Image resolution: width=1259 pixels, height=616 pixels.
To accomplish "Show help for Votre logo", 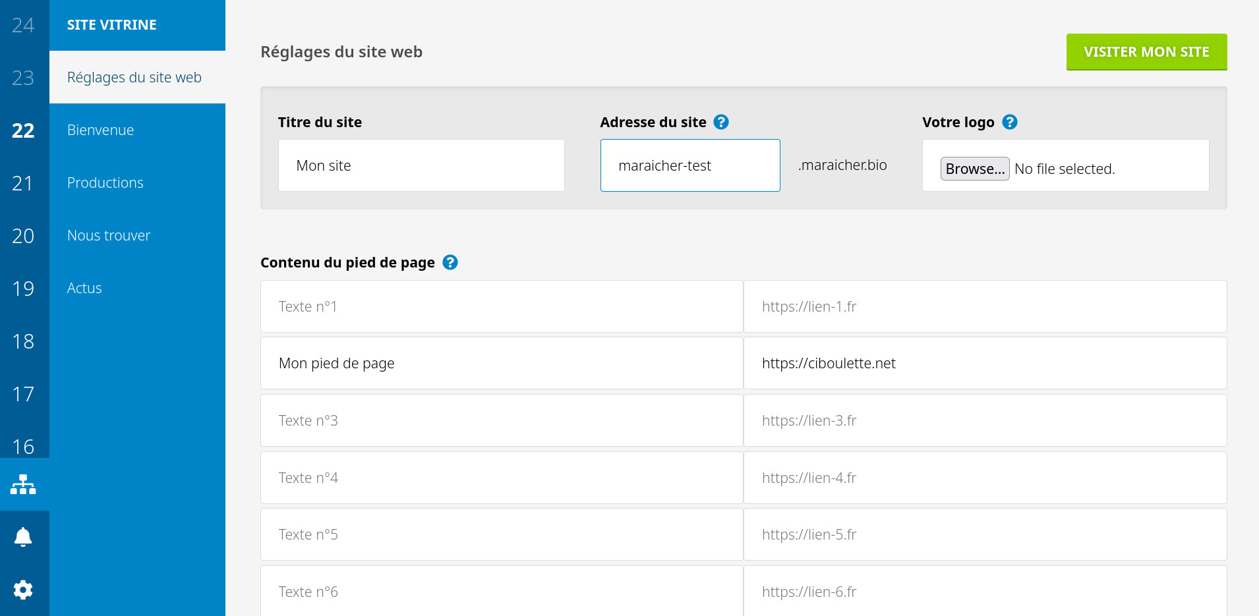I will [x=1009, y=122].
